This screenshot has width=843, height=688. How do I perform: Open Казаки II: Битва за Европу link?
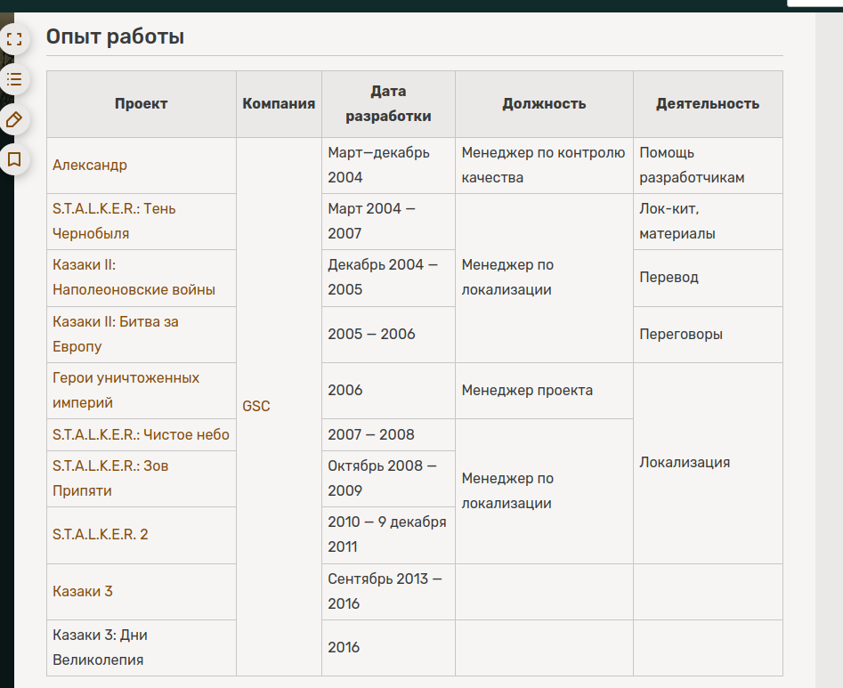pyautogui.click(x=116, y=334)
